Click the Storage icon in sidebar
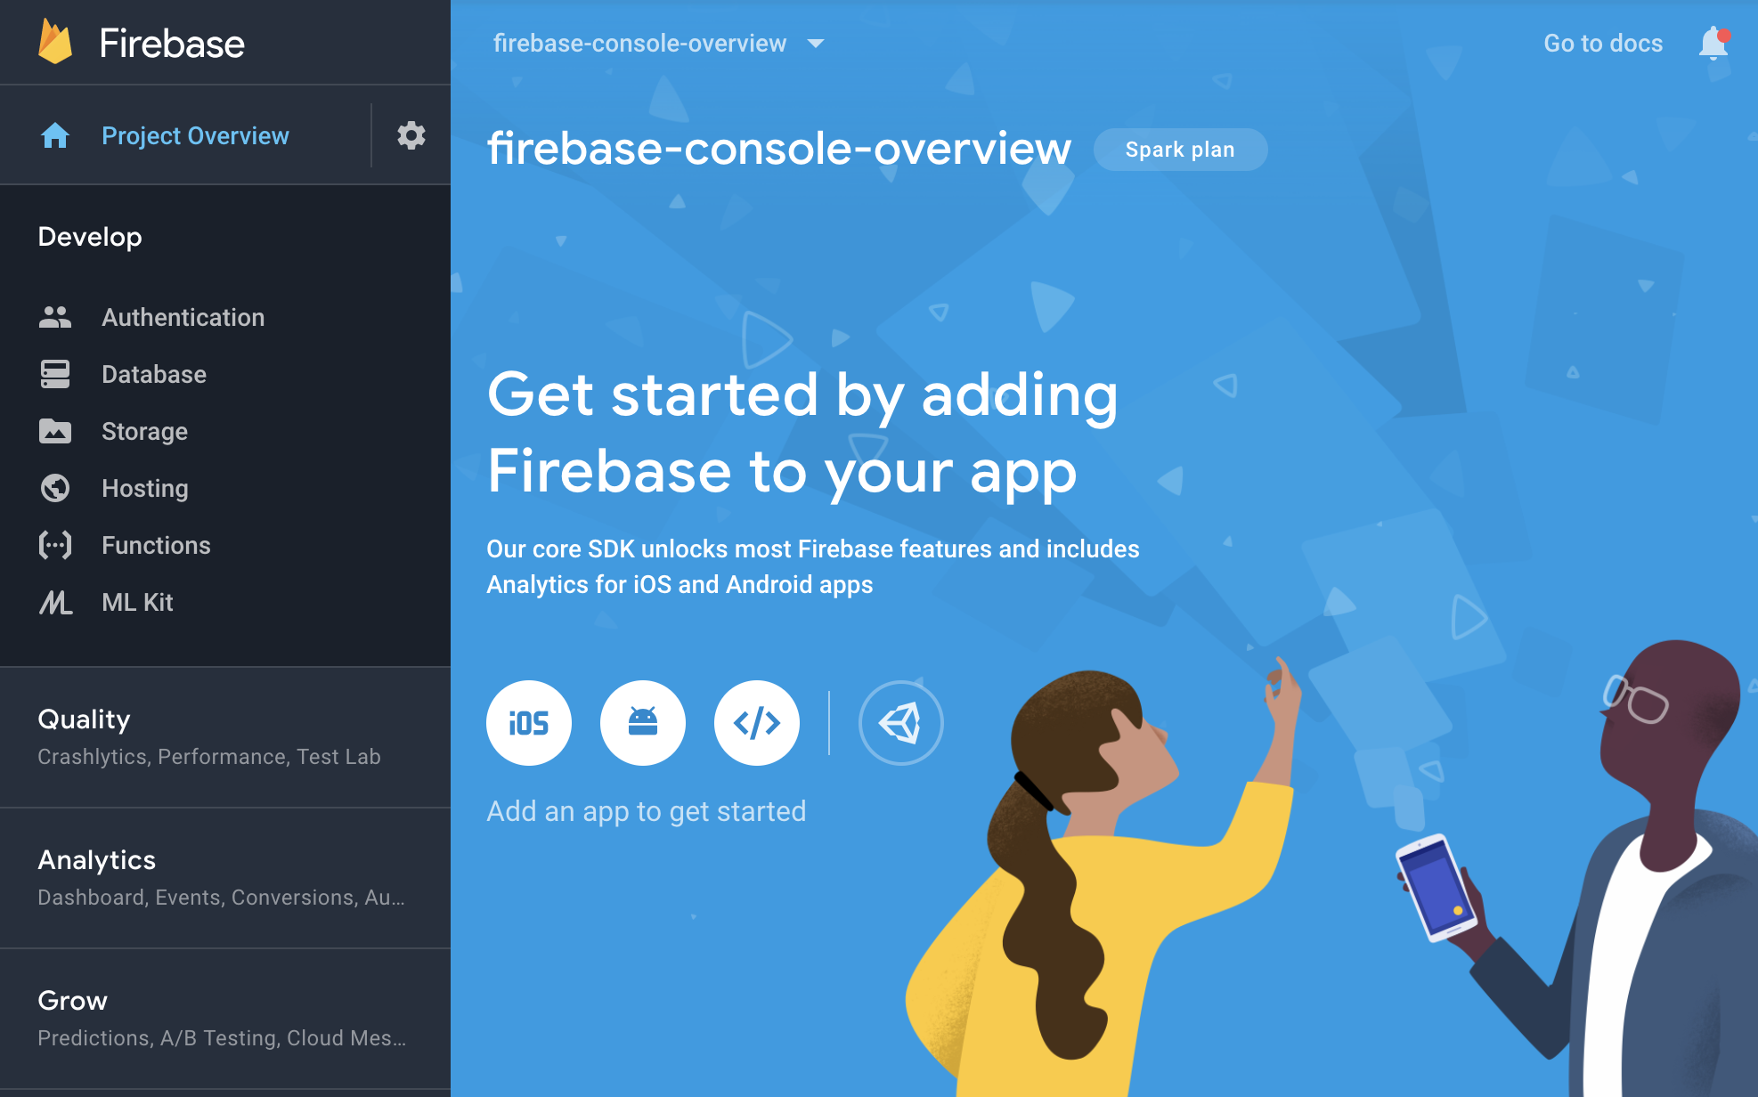The height and width of the screenshot is (1097, 1758). [x=53, y=430]
